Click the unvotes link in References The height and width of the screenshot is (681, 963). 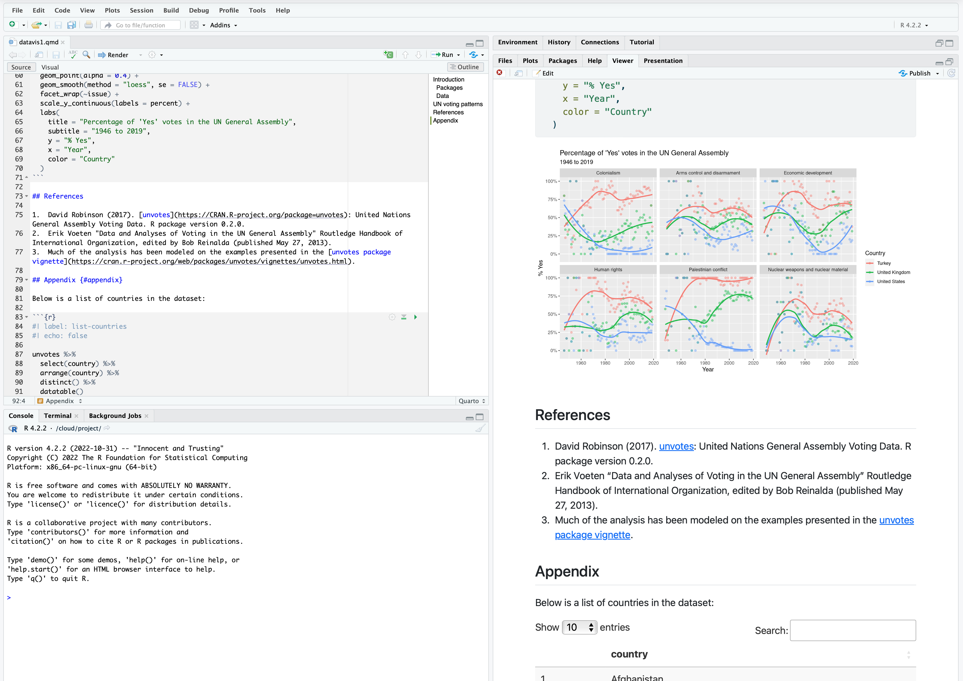pos(676,446)
